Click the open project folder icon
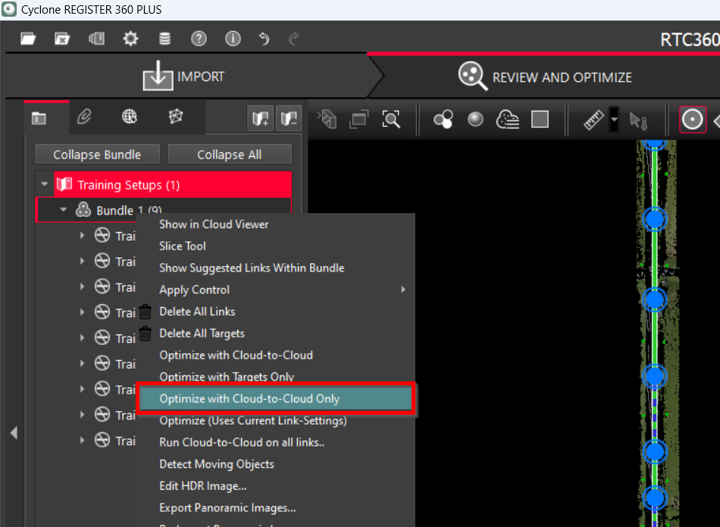Screen dimensions: 720x527 [x=29, y=39]
